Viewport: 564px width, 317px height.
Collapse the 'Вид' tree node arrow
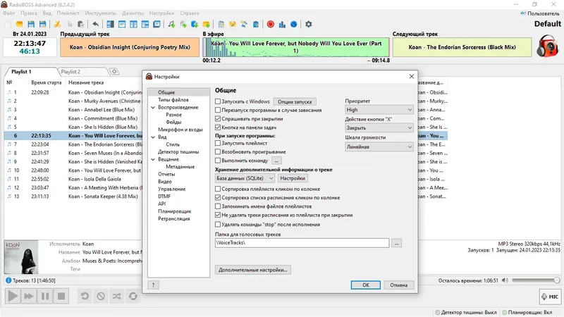click(153, 137)
